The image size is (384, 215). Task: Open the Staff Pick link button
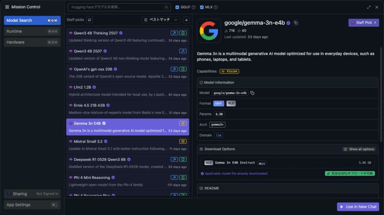coord(364,23)
